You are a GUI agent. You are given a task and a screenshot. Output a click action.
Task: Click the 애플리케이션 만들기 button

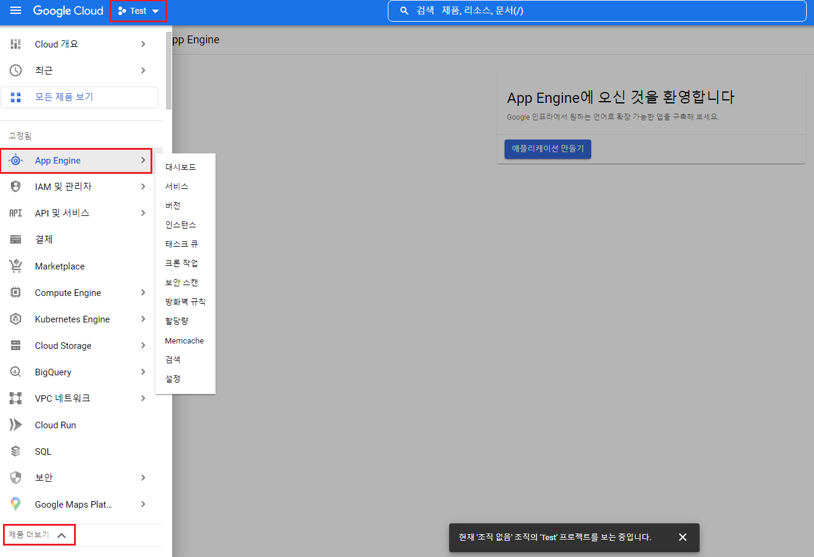pyautogui.click(x=548, y=149)
